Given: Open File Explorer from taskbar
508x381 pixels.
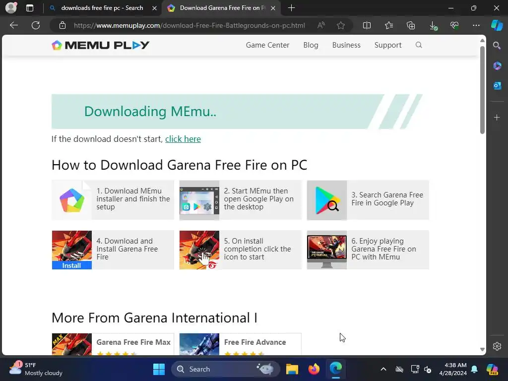Looking at the screenshot, I should pyautogui.click(x=292, y=369).
